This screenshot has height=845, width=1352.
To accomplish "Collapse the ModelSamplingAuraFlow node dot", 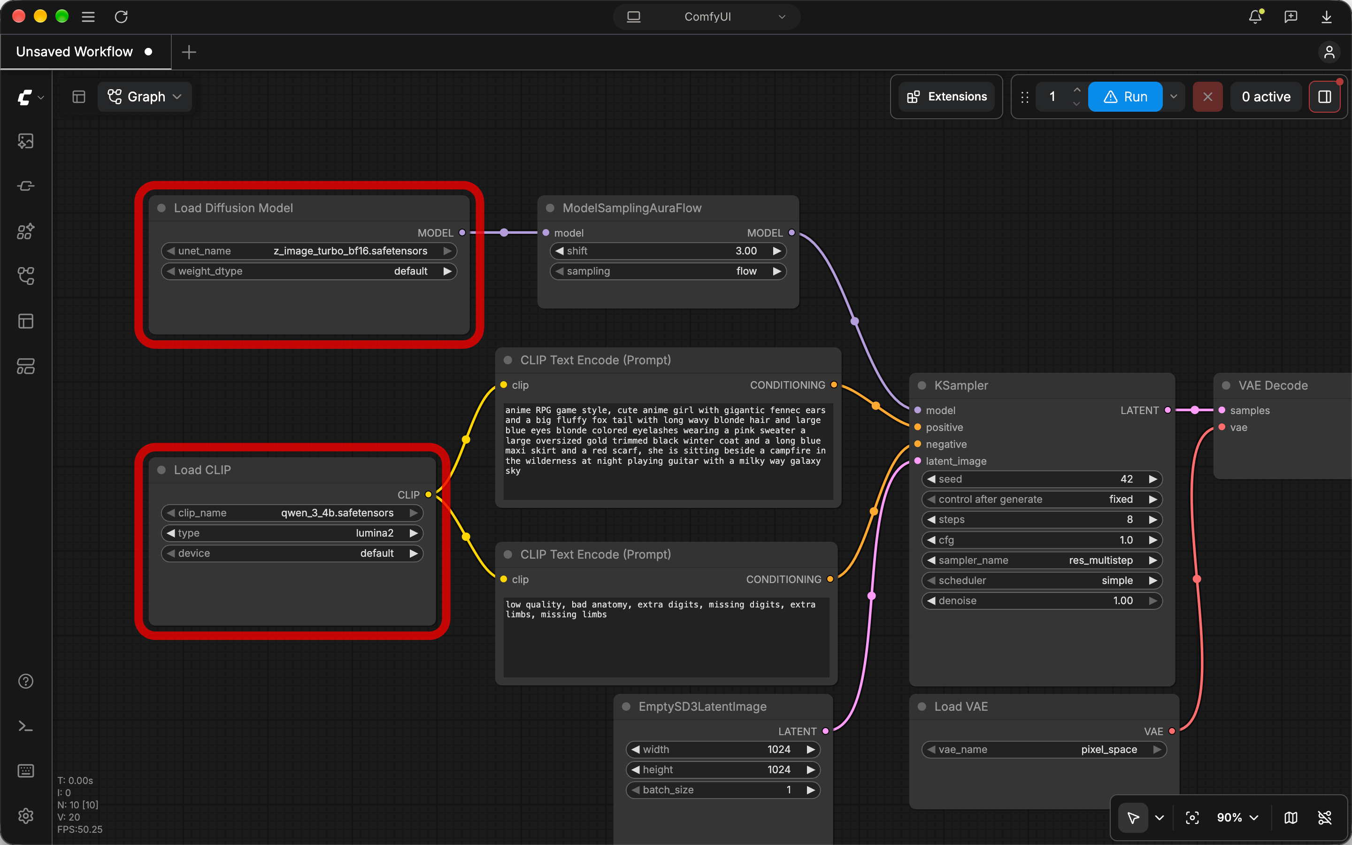I will [x=550, y=208].
